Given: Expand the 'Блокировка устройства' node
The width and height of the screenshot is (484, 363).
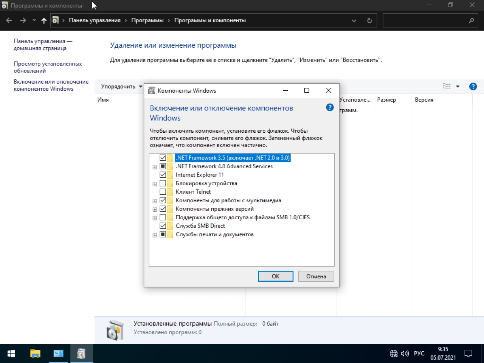Looking at the screenshot, I should 155,184.
